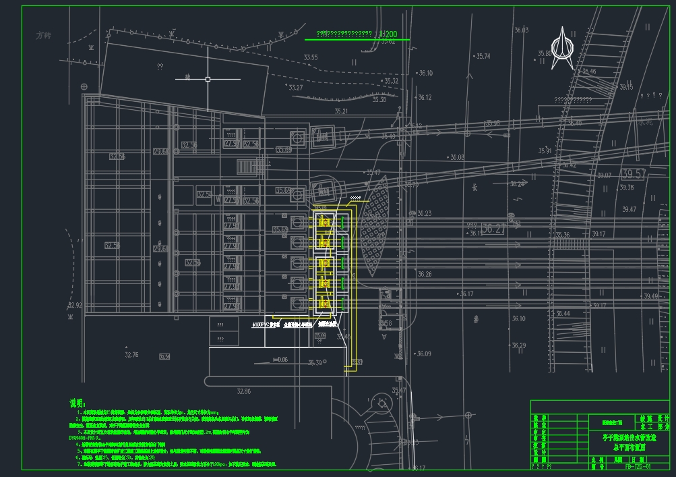Image resolution: width=676 pixels, height=477 pixels.
Task: Select the elevation text '36.24'
Action: click(x=517, y=184)
